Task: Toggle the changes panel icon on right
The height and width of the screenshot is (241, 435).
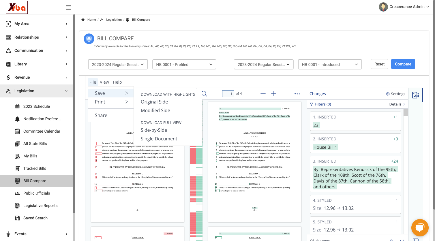Action: (416, 95)
